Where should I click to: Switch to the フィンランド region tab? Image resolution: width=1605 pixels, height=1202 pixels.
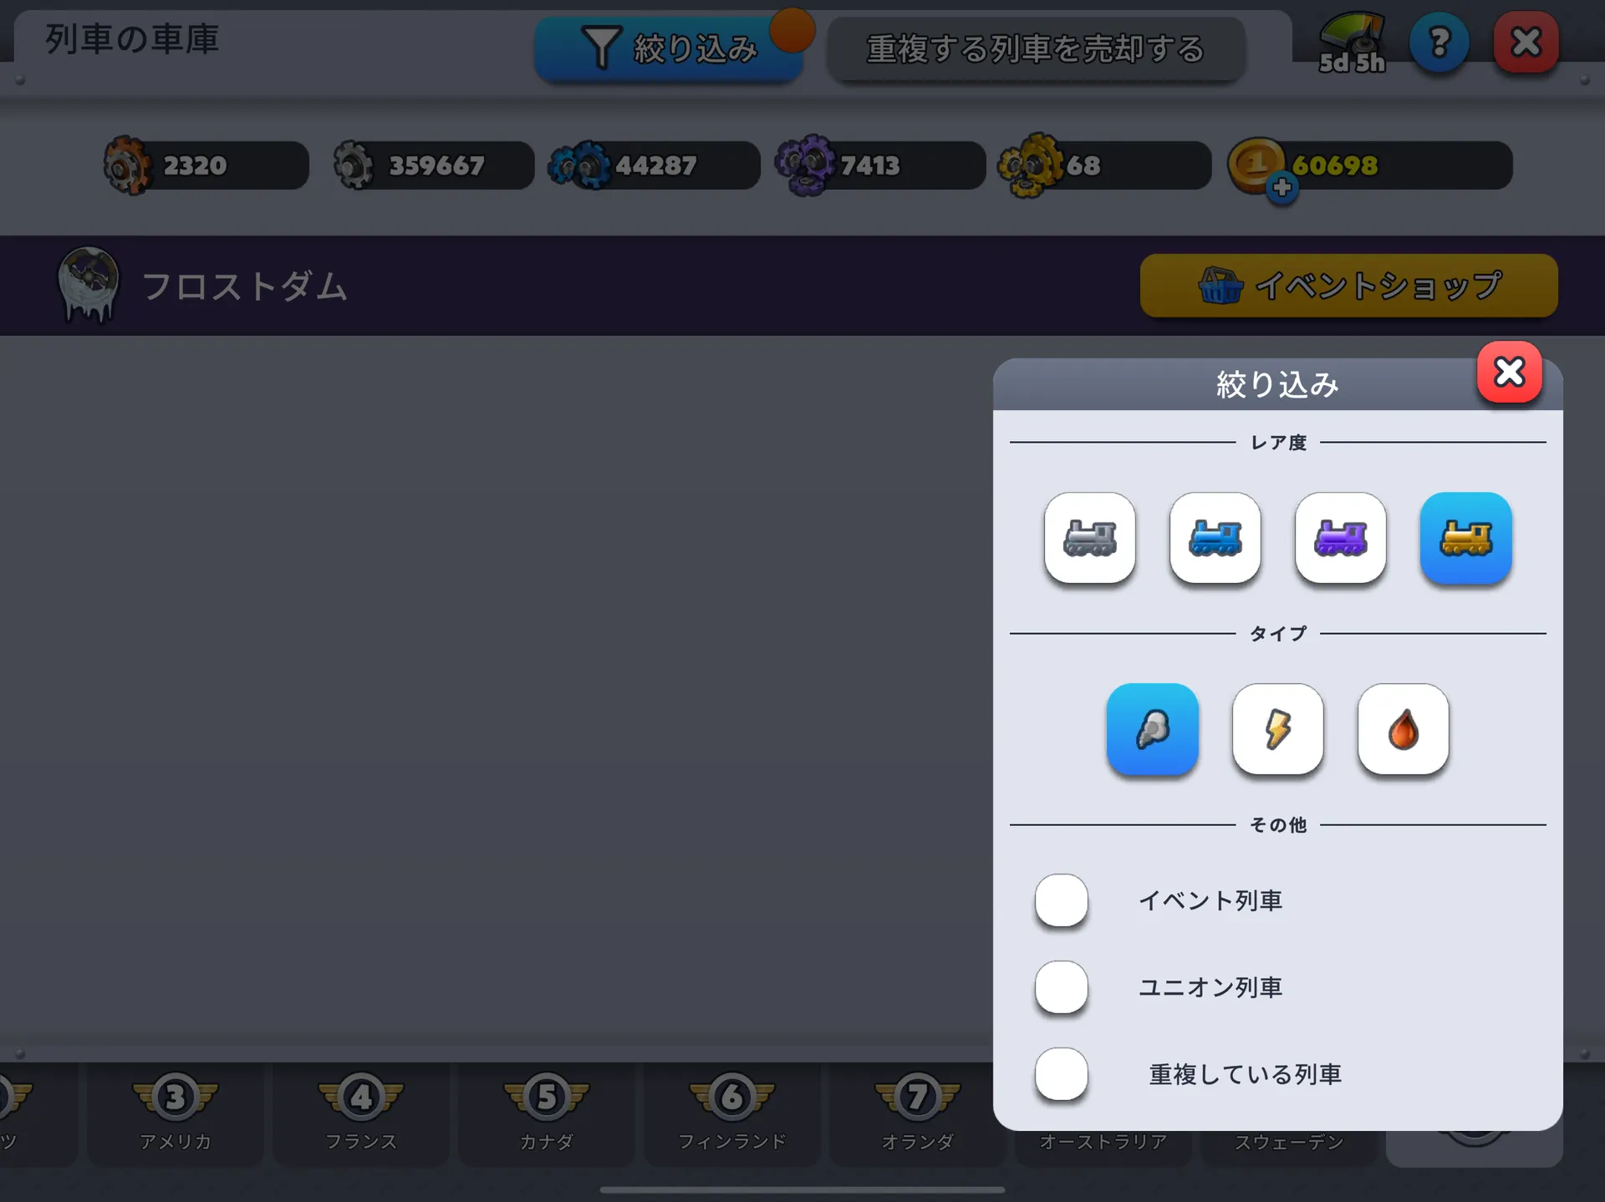tap(732, 1113)
